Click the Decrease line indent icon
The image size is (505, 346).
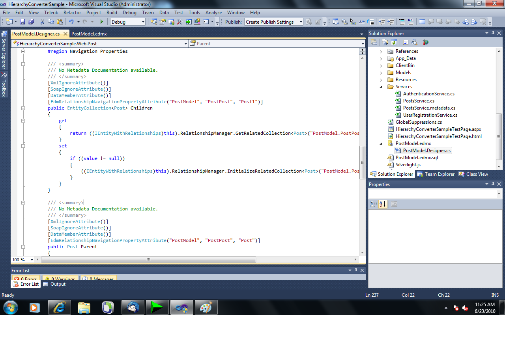[382, 22]
